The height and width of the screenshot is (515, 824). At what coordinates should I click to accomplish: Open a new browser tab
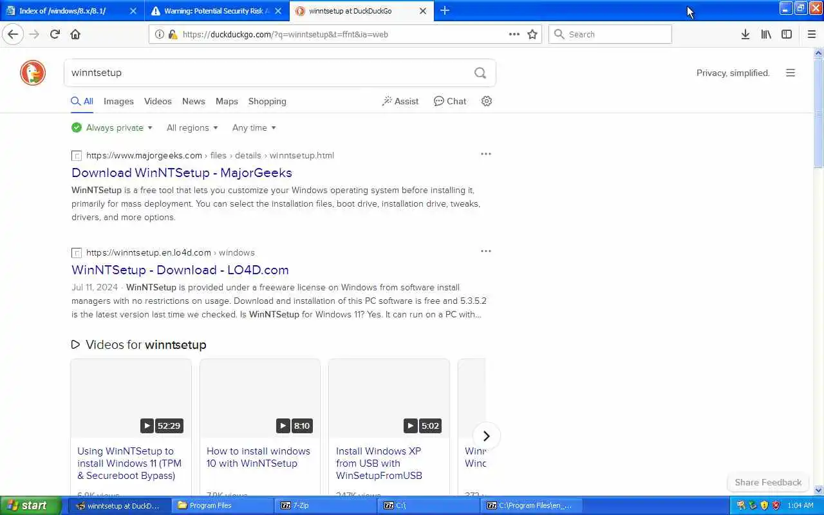click(x=445, y=10)
